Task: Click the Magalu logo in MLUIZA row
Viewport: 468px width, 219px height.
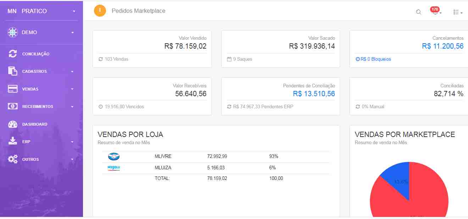Action: (x=114, y=168)
